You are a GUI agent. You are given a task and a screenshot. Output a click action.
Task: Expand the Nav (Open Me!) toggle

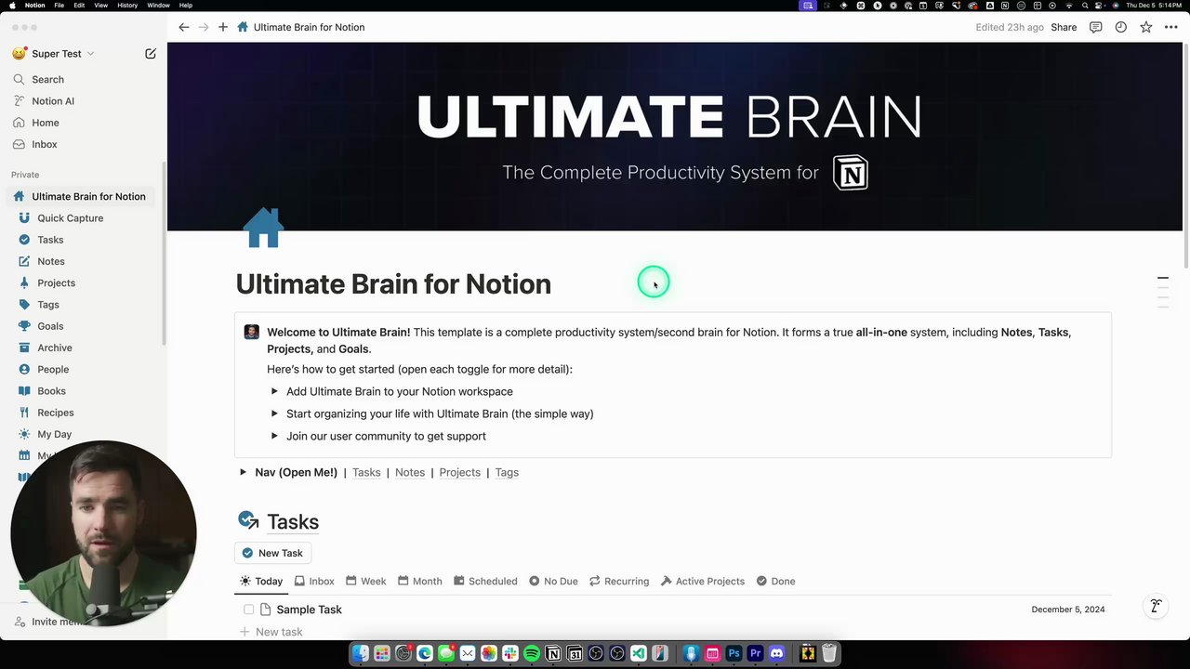pos(243,472)
